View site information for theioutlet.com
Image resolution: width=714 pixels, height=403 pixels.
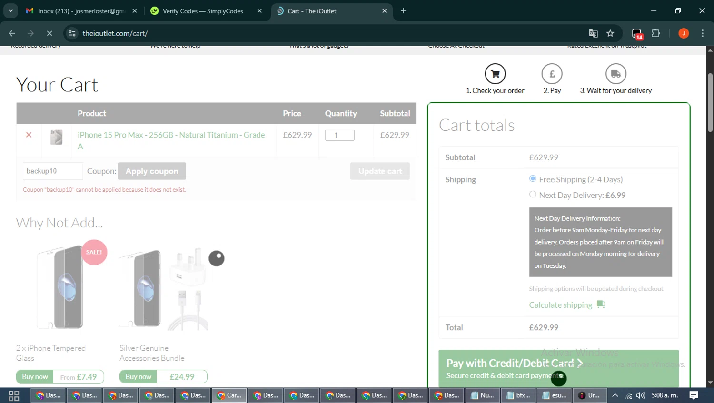[72, 33]
